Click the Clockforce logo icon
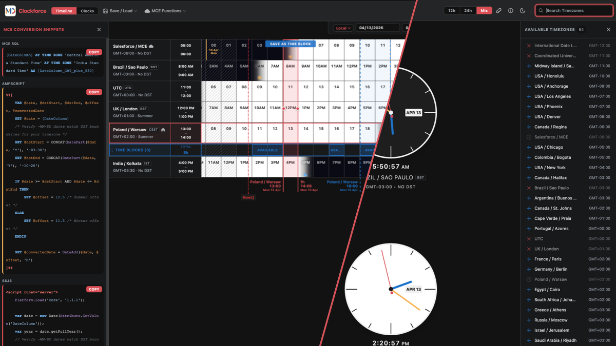The height and width of the screenshot is (346, 616). click(x=10, y=11)
